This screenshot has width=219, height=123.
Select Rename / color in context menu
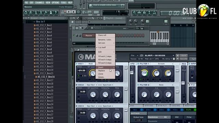105,40
